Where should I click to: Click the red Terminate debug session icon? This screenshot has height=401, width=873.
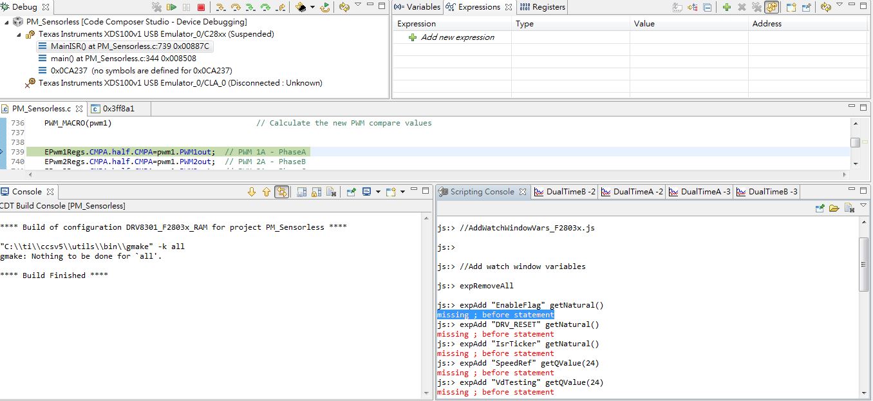pyautogui.click(x=201, y=7)
